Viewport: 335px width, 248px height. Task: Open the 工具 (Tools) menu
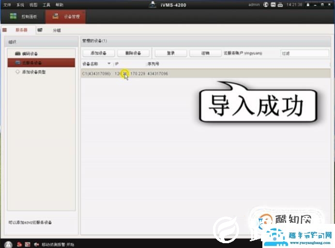[x=46, y=5]
